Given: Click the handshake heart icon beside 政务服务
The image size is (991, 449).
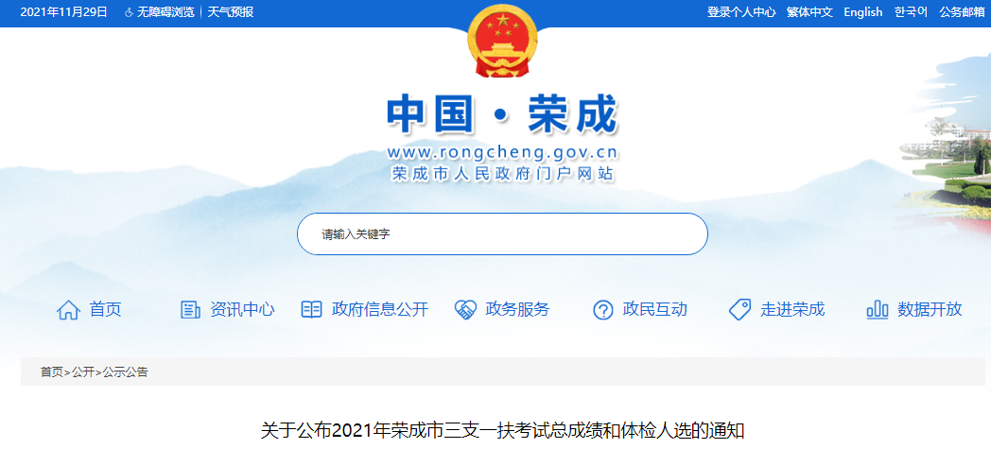Looking at the screenshot, I should click(465, 309).
